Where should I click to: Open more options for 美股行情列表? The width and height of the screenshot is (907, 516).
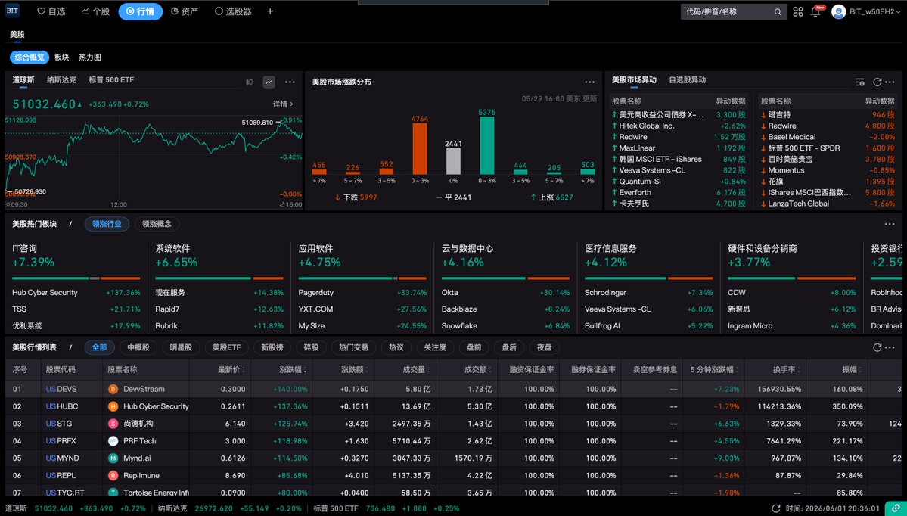(890, 348)
